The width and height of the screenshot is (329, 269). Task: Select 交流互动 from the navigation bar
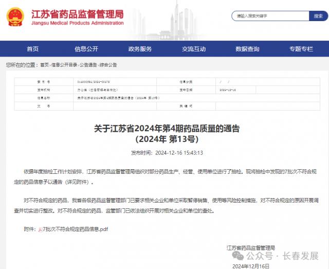(x=194, y=49)
